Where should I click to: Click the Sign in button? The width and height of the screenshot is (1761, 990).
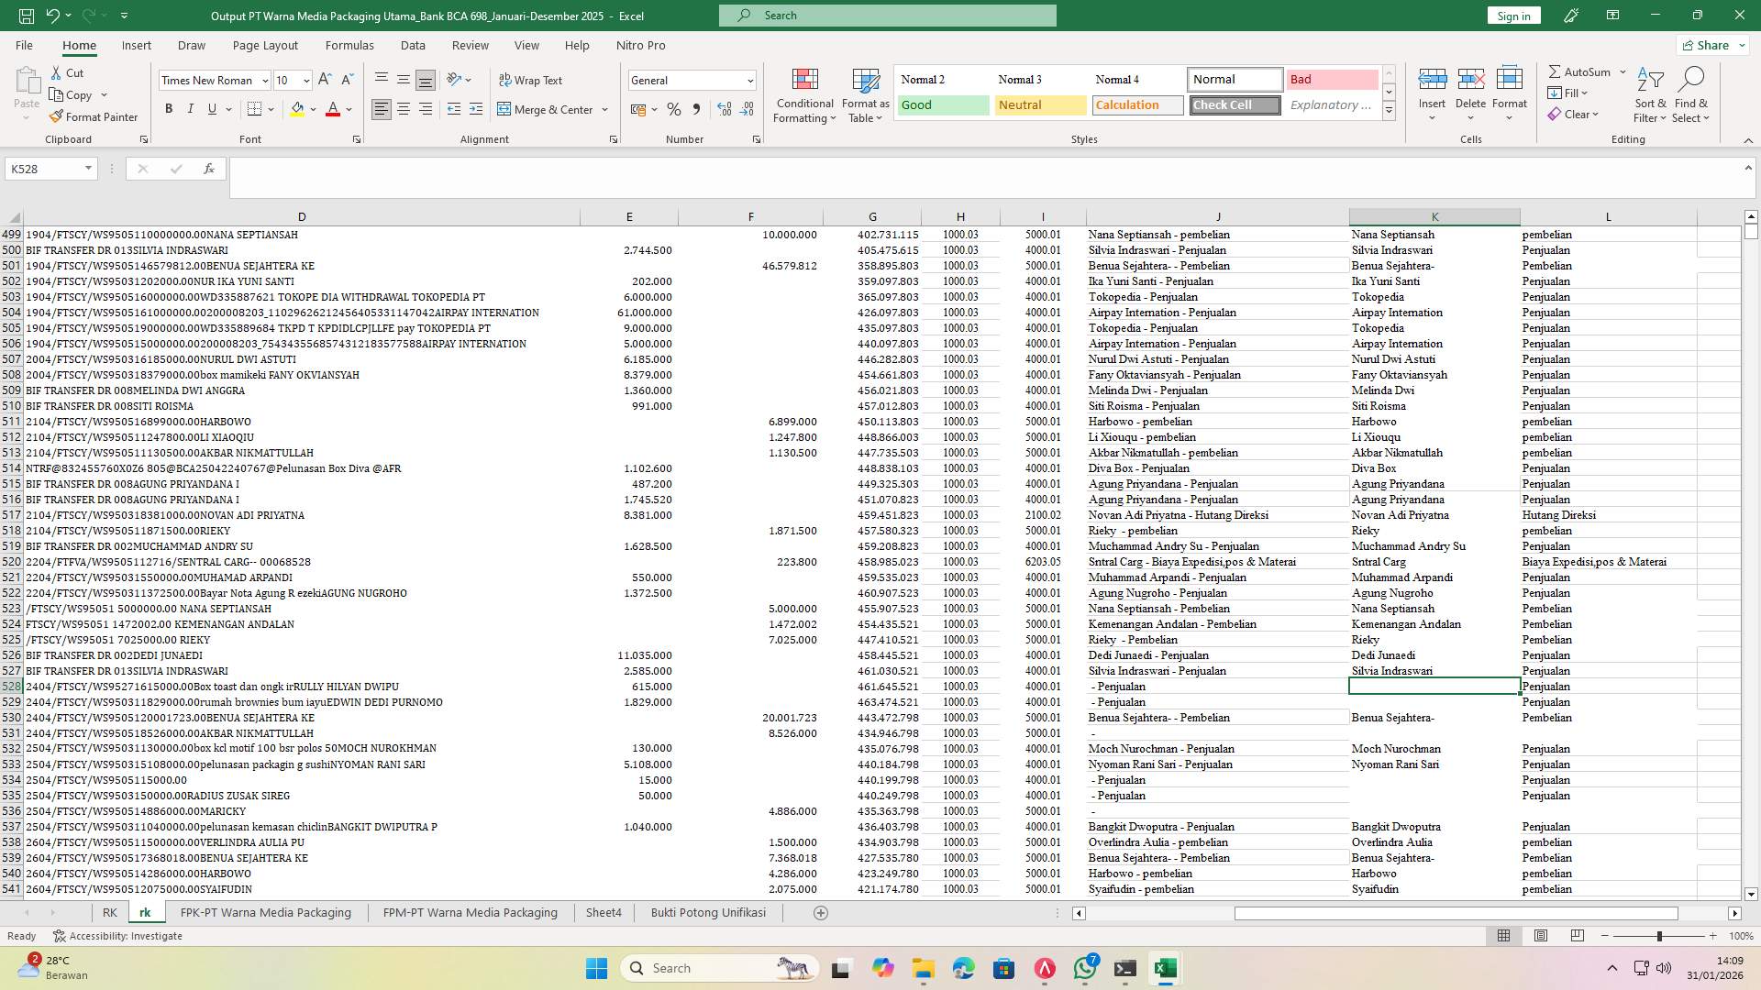coord(1512,15)
